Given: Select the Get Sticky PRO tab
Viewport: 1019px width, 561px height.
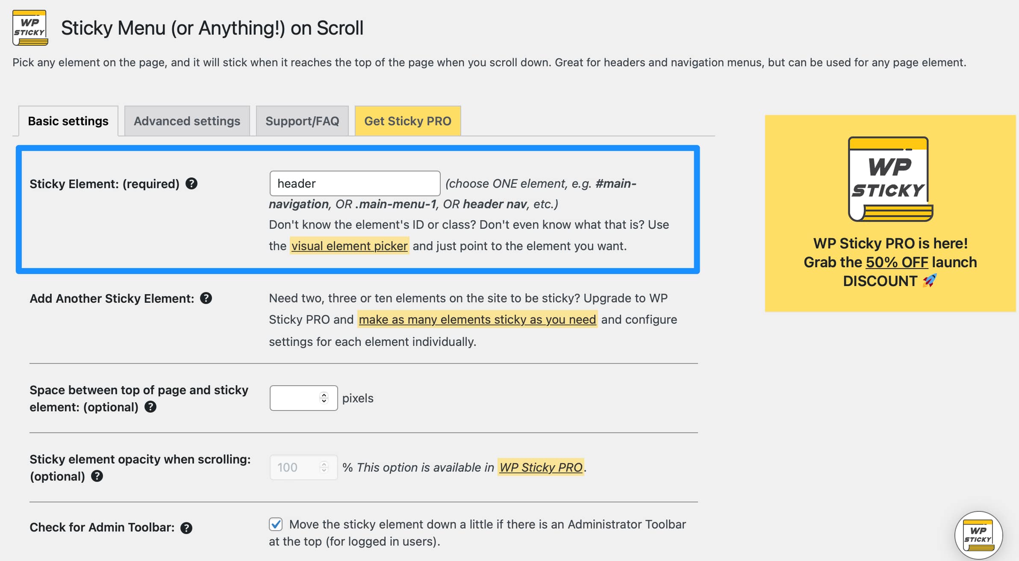Looking at the screenshot, I should click(x=407, y=121).
